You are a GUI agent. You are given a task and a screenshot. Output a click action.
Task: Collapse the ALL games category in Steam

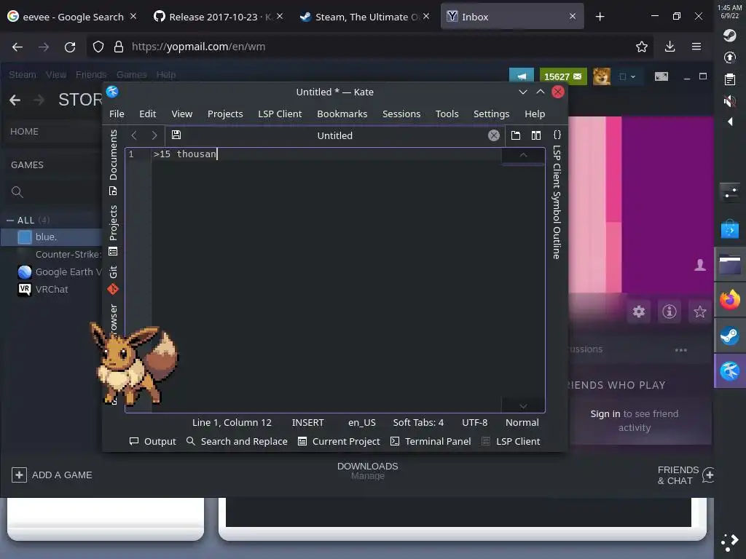point(10,220)
